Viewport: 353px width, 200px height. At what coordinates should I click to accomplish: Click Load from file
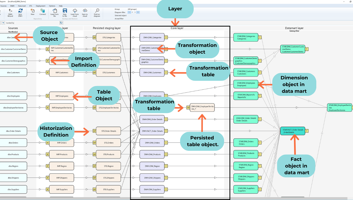click(55, 13)
